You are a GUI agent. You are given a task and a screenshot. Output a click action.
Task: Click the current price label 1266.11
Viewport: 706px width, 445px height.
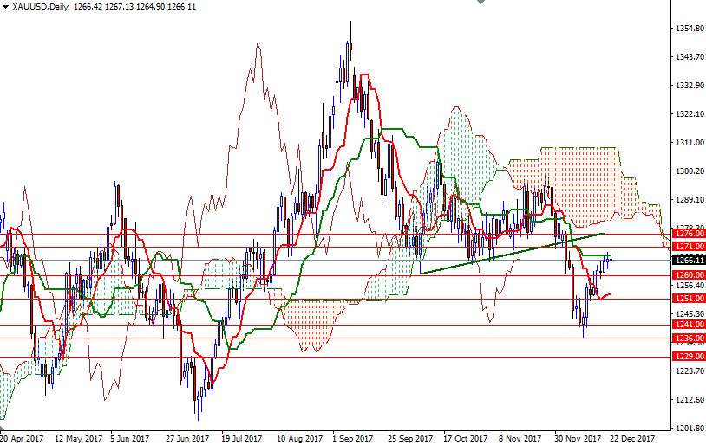click(x=688, y=260)
